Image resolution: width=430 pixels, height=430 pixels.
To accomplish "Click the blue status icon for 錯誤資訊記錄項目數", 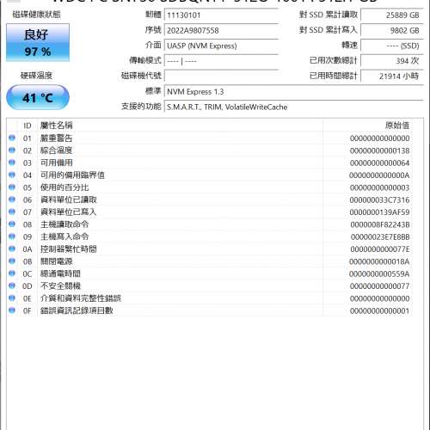I will (x=12, y=310).
